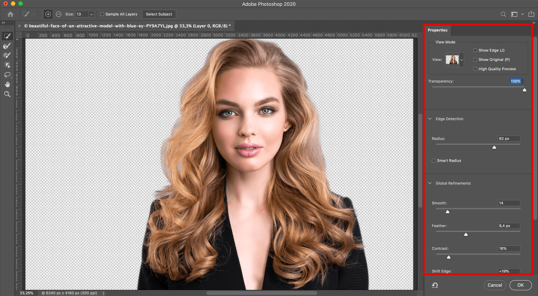Open workspace switcher dropdown arrow
The width and height of the screenshot is (538, 296).
click(x=522, y=14)
